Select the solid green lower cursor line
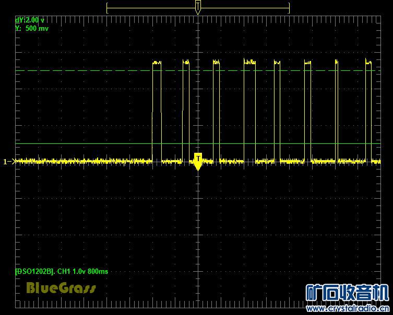Screen dimensions: 393x315 198,144
